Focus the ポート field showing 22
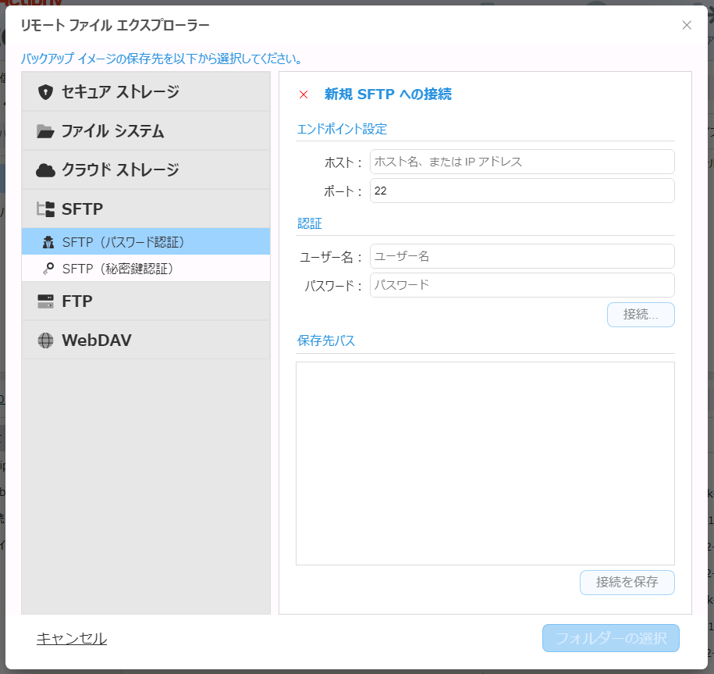Viewport: 714px width, 674px height. click(521, 191)
